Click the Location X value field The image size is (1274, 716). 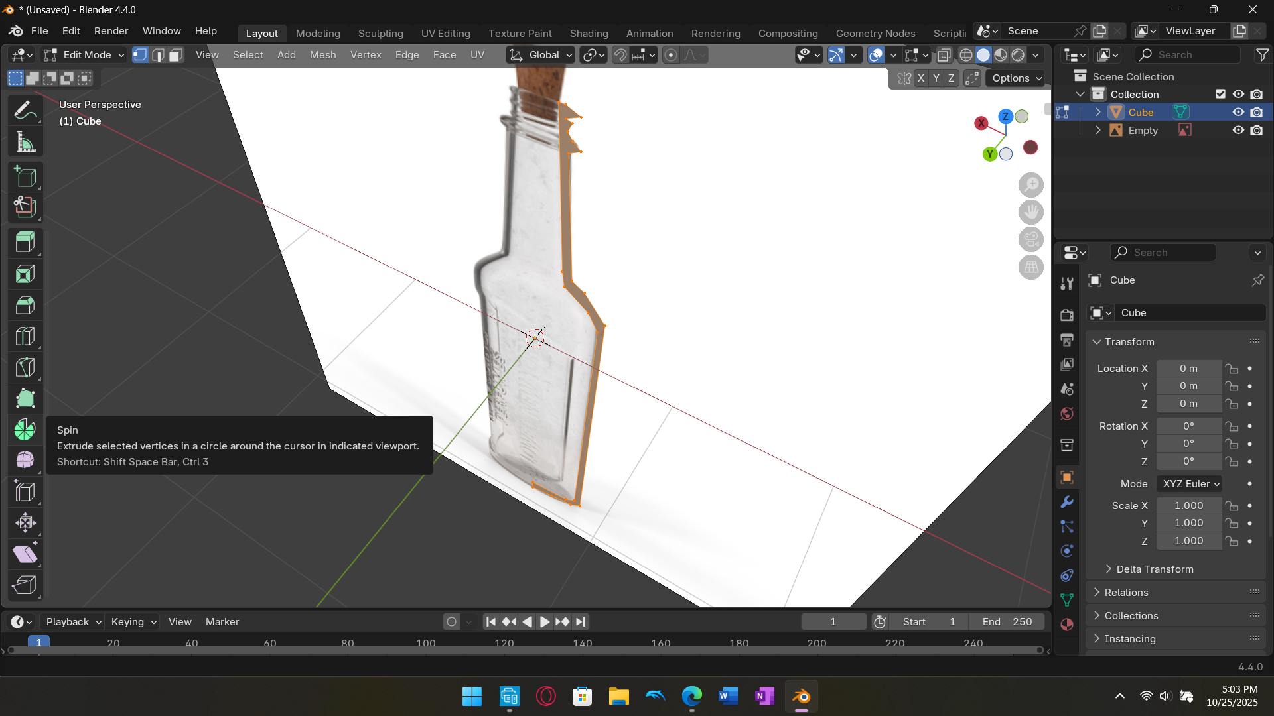point(1188,369)
